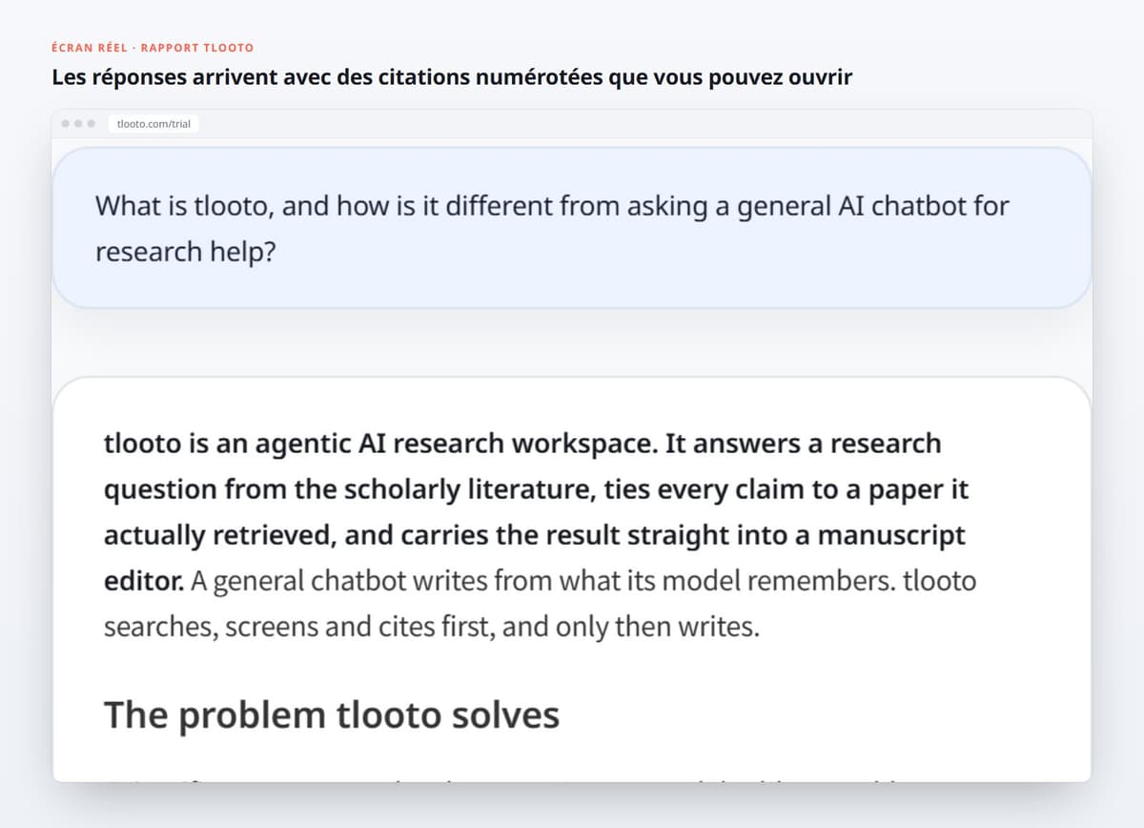Click 'The problem tlooto solves' heading
The image size is (1144, 828).
[331, 714]
